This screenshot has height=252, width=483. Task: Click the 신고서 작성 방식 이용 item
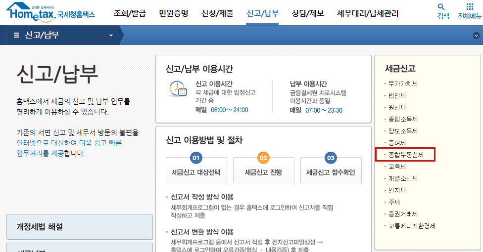[202, 197]
